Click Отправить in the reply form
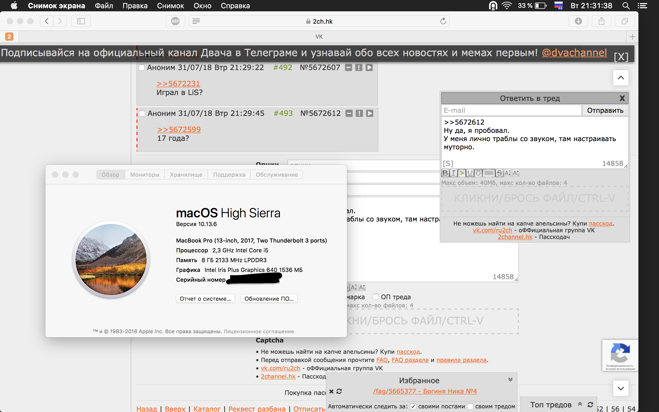The image size is (659, 412). (605, 110)
